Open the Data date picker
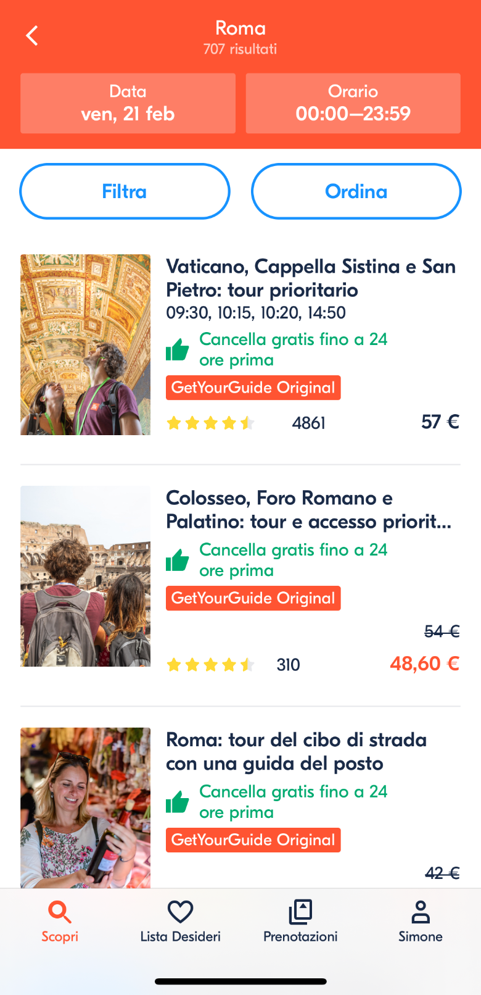The height and width of the screenshot is (995, 481). point(128,103)
